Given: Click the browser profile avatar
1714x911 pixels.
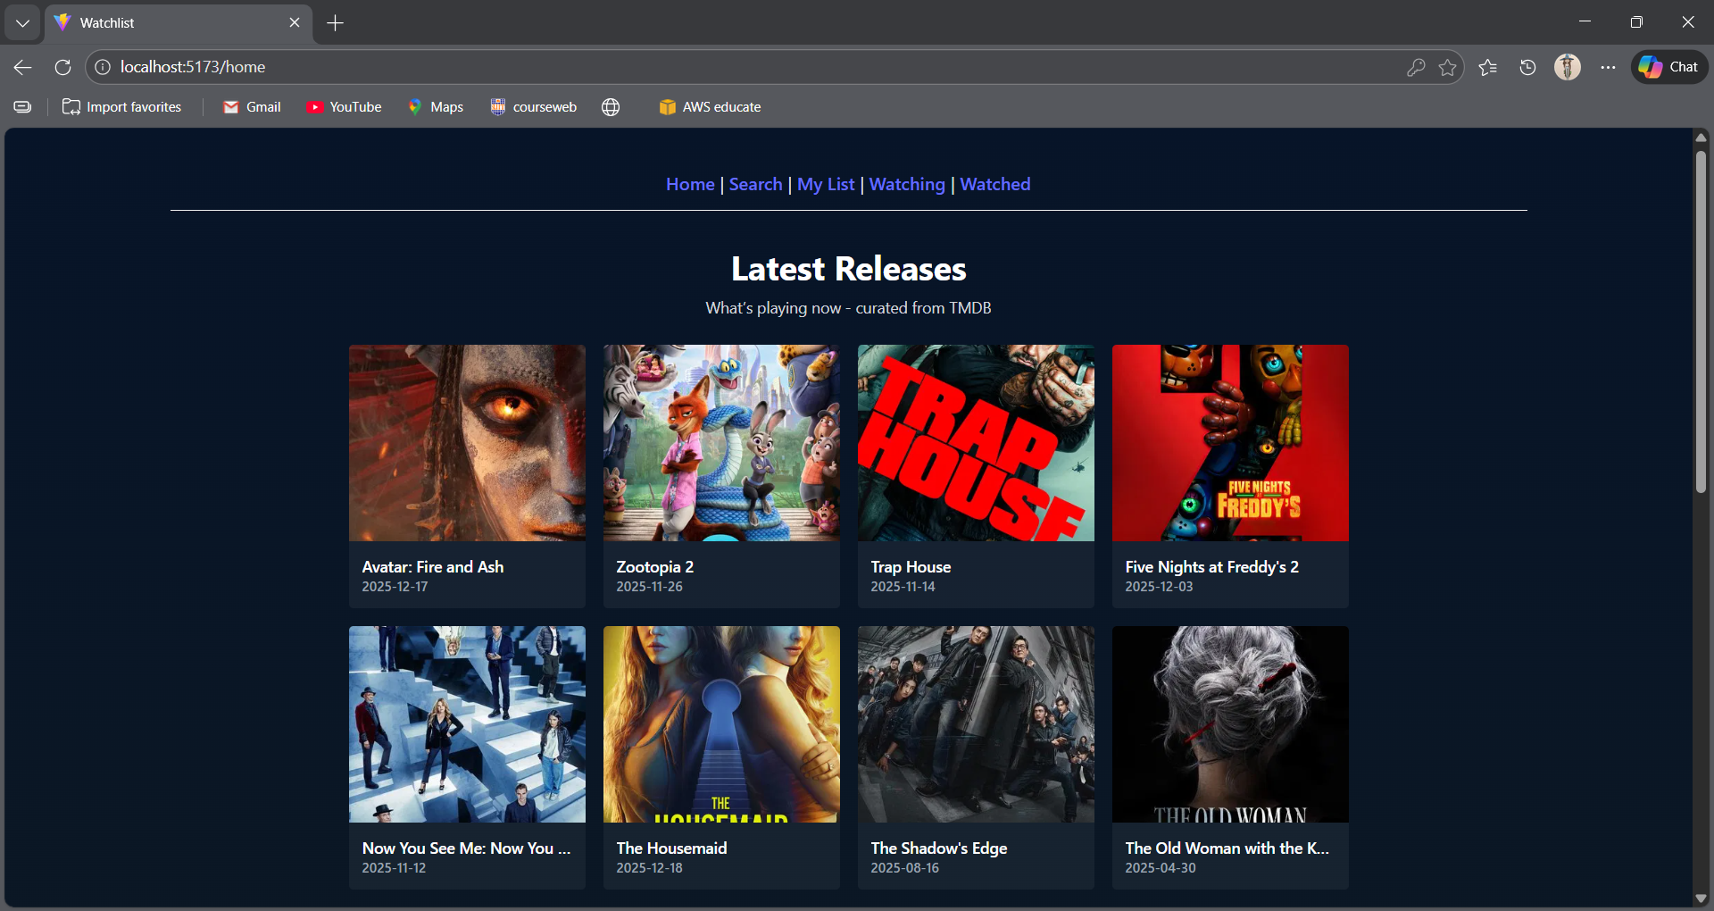Looking at the screenshot, I should click(x=1567, y=66).
